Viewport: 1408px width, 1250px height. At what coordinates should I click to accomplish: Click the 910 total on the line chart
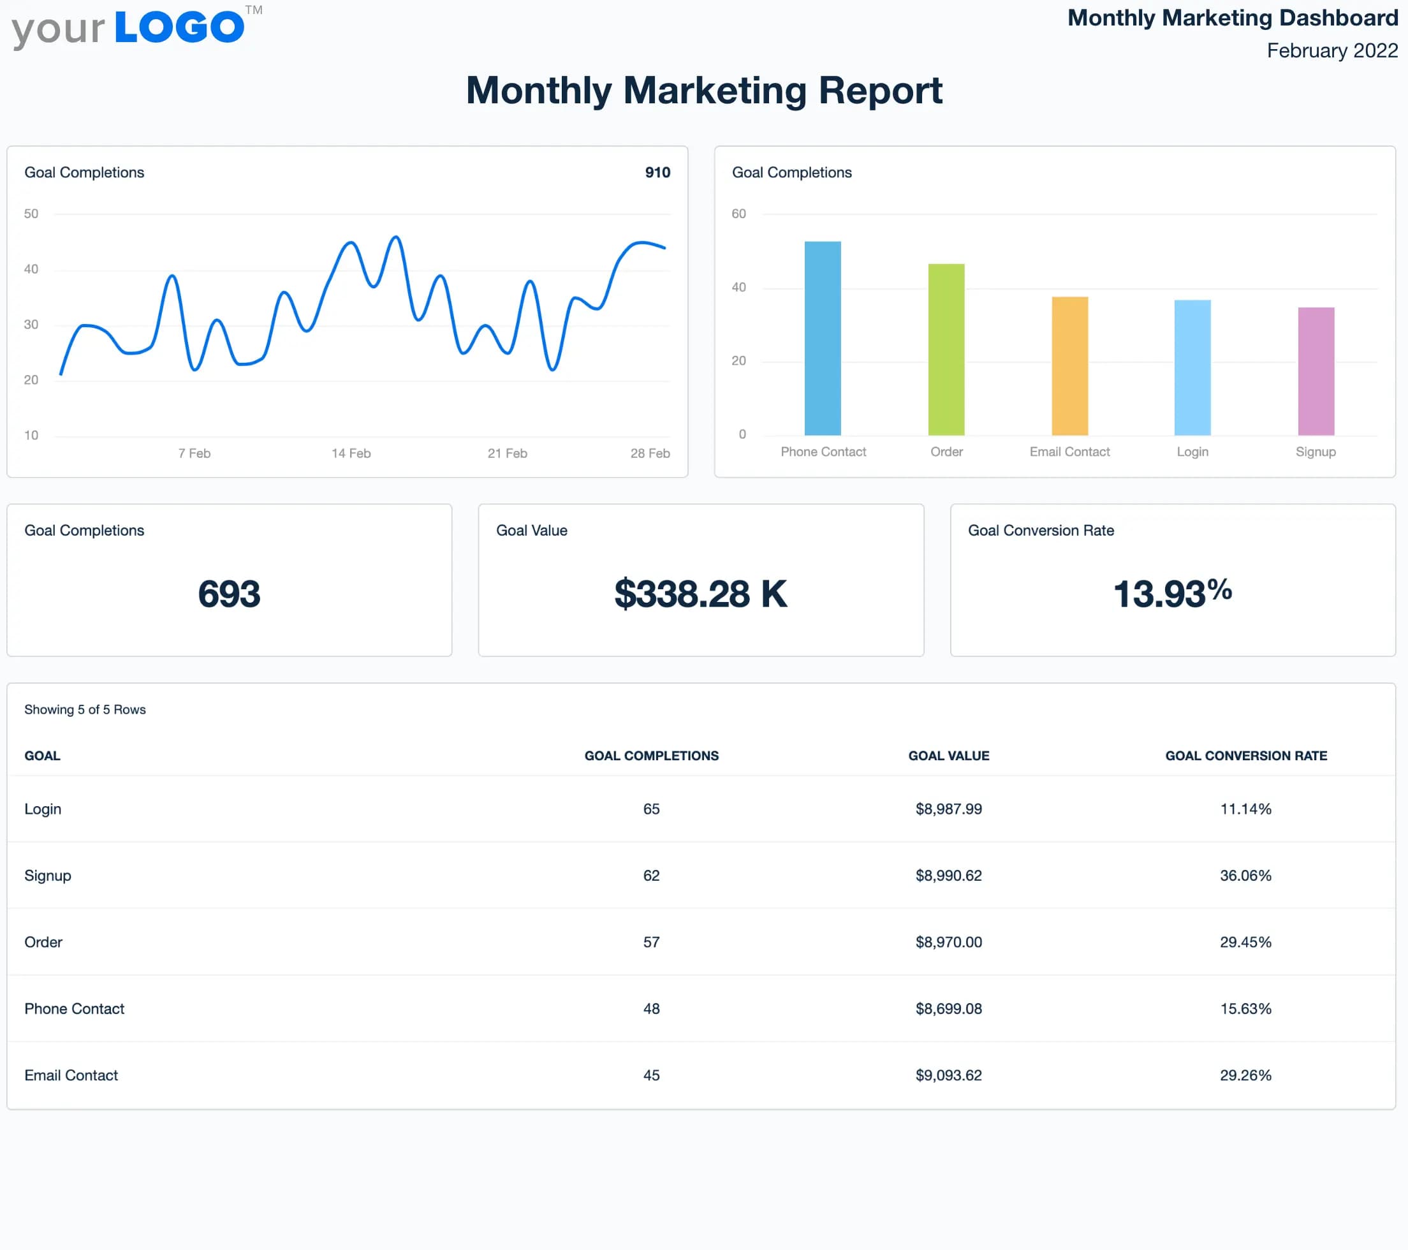656,172
